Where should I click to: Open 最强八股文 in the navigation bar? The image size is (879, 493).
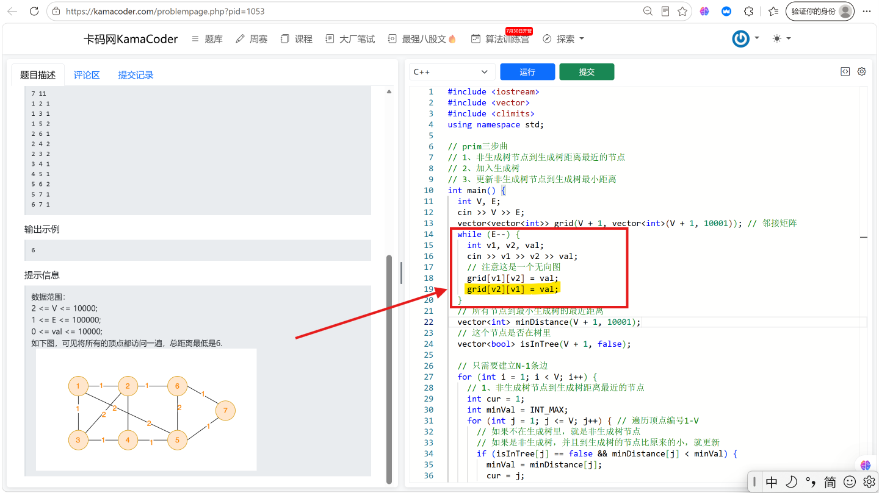click(422, 39)
